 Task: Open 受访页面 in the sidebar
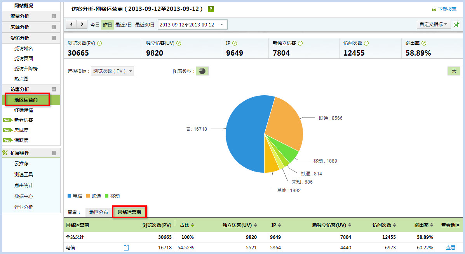pos(24,58)
